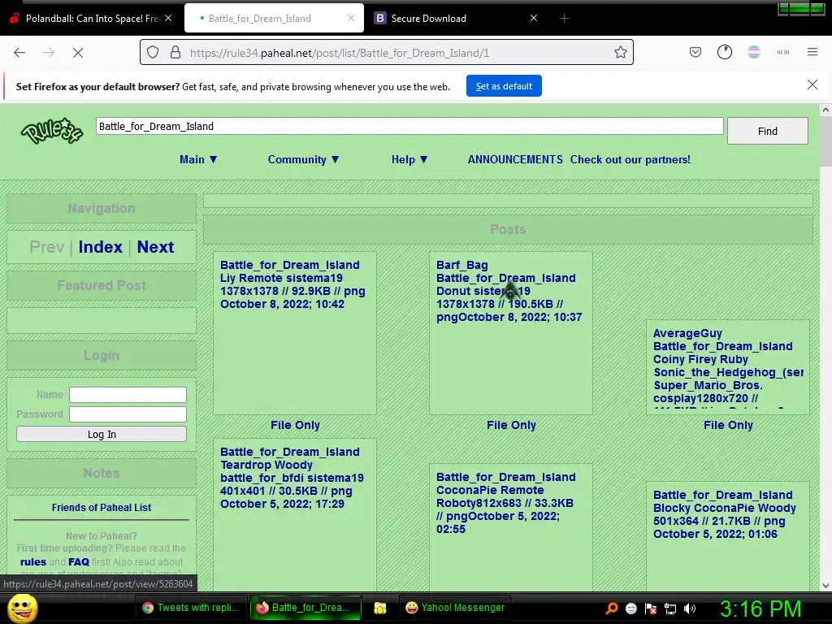Open the action center flag tray icon
The width and height of the screenshot is (832, 624).
click(x=651, y=608)
